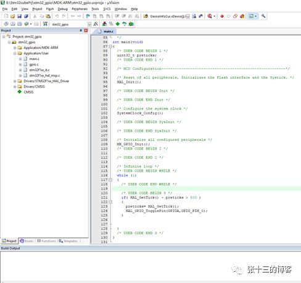Expand Drivers/STM32F1xx_HAL_Driver folder
This screenshot has height=283, width=301.
pyautogui.click(x=15, y=81)
